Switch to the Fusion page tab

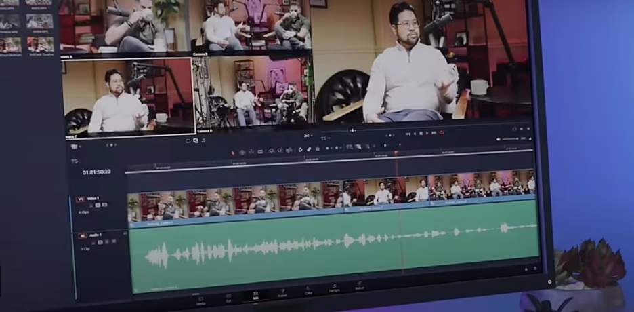pos(282,292)
